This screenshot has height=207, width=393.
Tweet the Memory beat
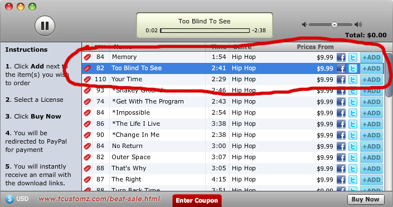(x=353, y=57)
